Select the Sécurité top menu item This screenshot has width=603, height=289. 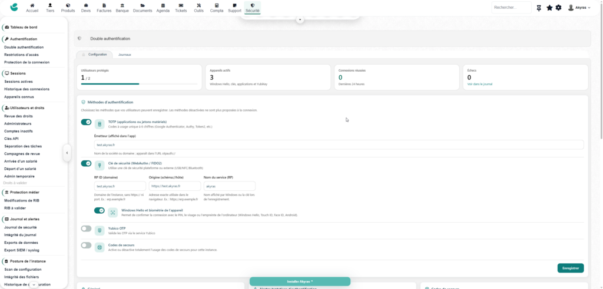coord(252,8)
